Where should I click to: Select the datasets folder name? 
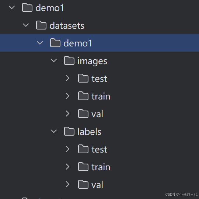point(67,26)
